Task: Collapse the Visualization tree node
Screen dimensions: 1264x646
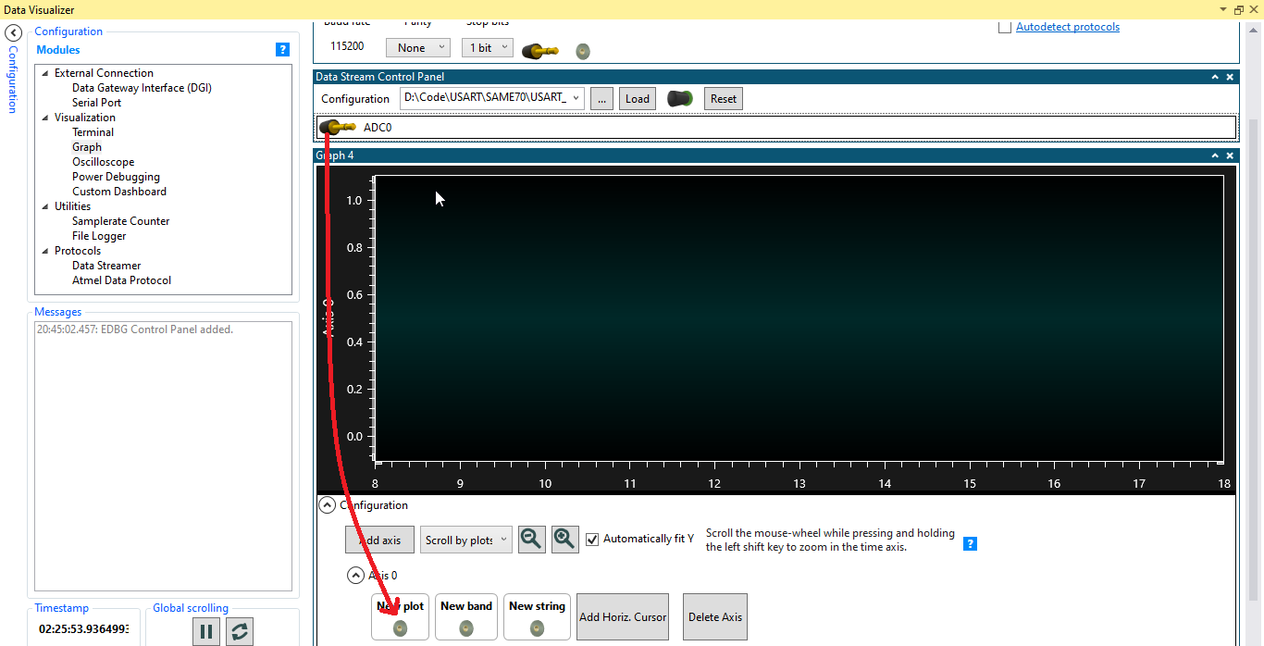Action: (44, 118)
